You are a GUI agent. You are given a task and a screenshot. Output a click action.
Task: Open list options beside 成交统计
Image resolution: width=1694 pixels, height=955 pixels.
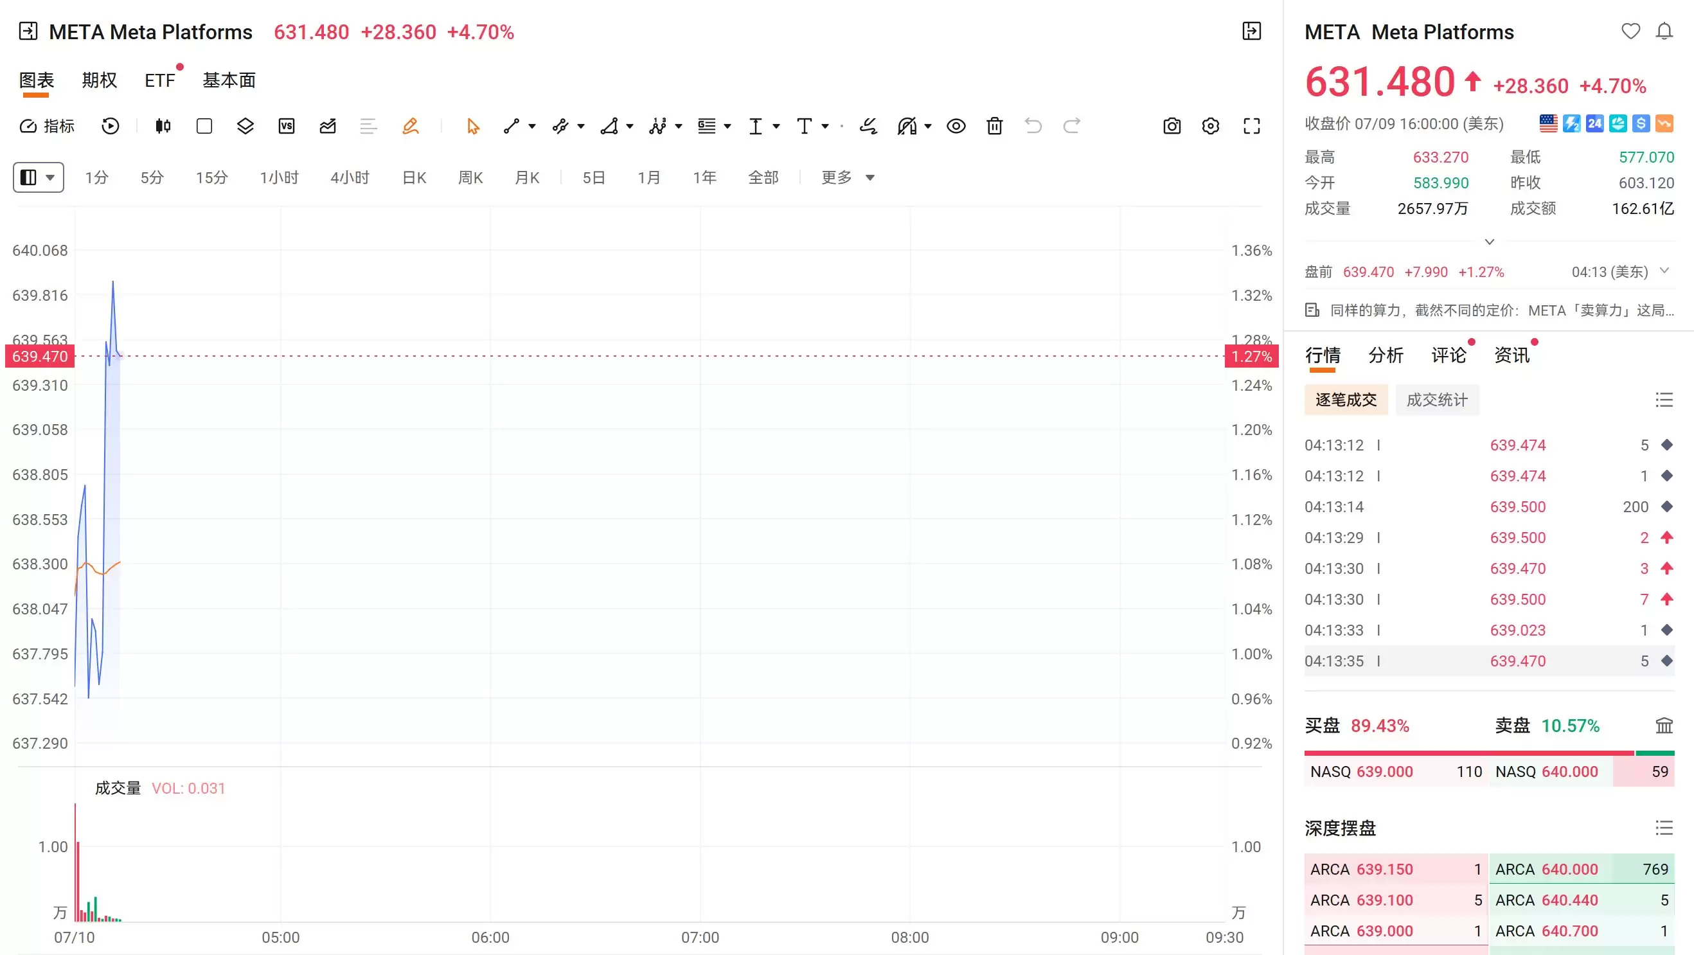click(x=1664, y=399)
